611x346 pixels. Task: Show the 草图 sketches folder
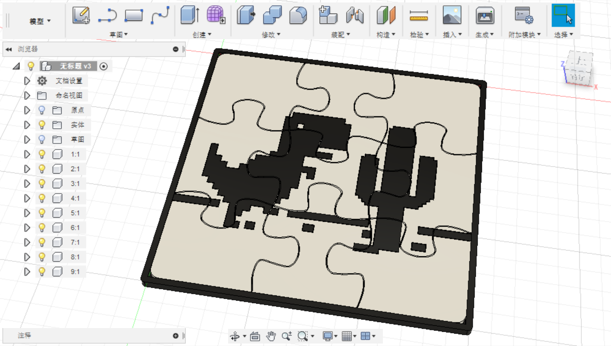click(x=42, y=139)
